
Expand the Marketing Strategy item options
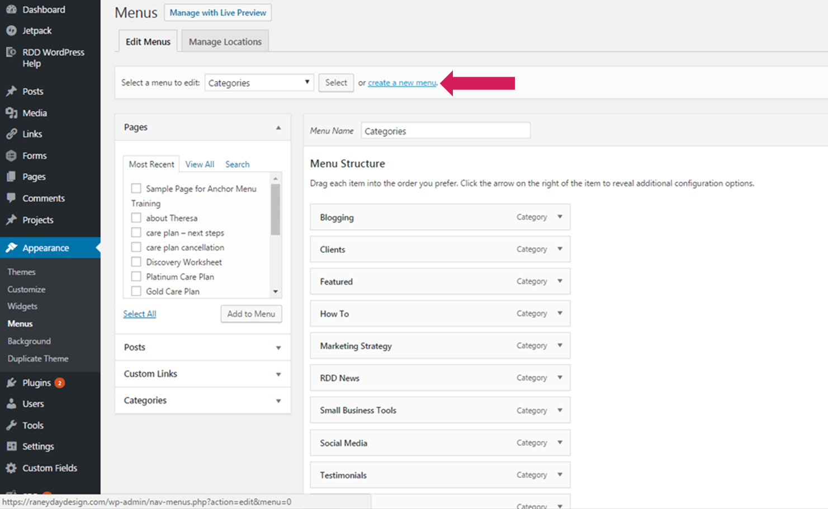(x=560, y=346)
